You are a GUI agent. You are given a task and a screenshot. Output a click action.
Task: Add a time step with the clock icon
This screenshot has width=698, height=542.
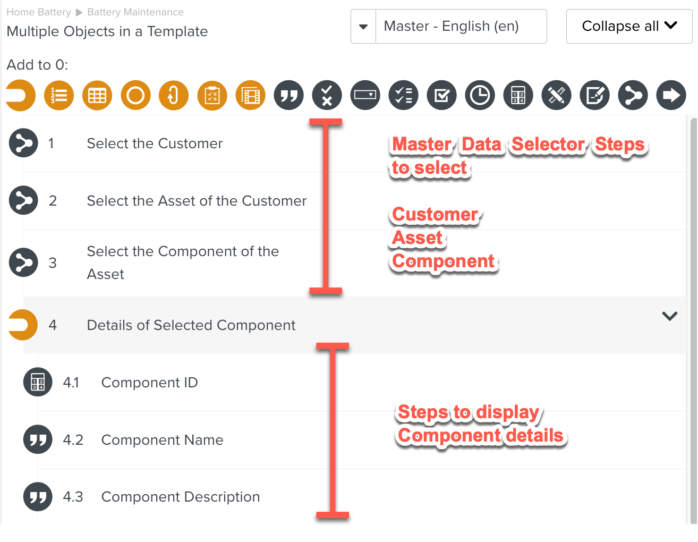(x=480, y=96)
